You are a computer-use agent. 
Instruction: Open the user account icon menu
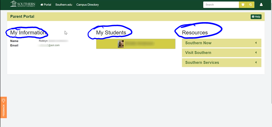(x=261, y=5)
